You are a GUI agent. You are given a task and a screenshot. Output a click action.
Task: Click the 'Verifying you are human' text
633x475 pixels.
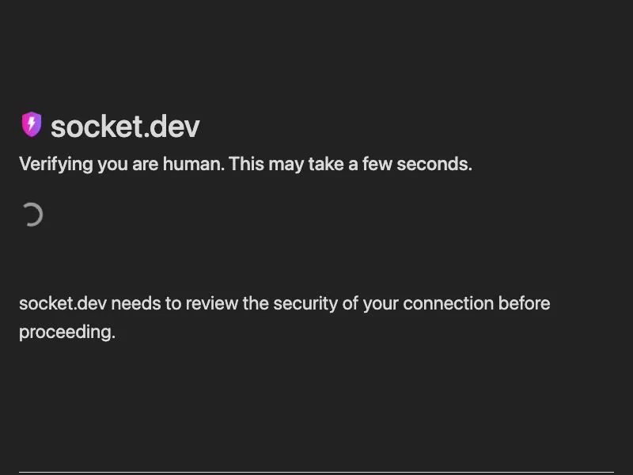point(122,165)
